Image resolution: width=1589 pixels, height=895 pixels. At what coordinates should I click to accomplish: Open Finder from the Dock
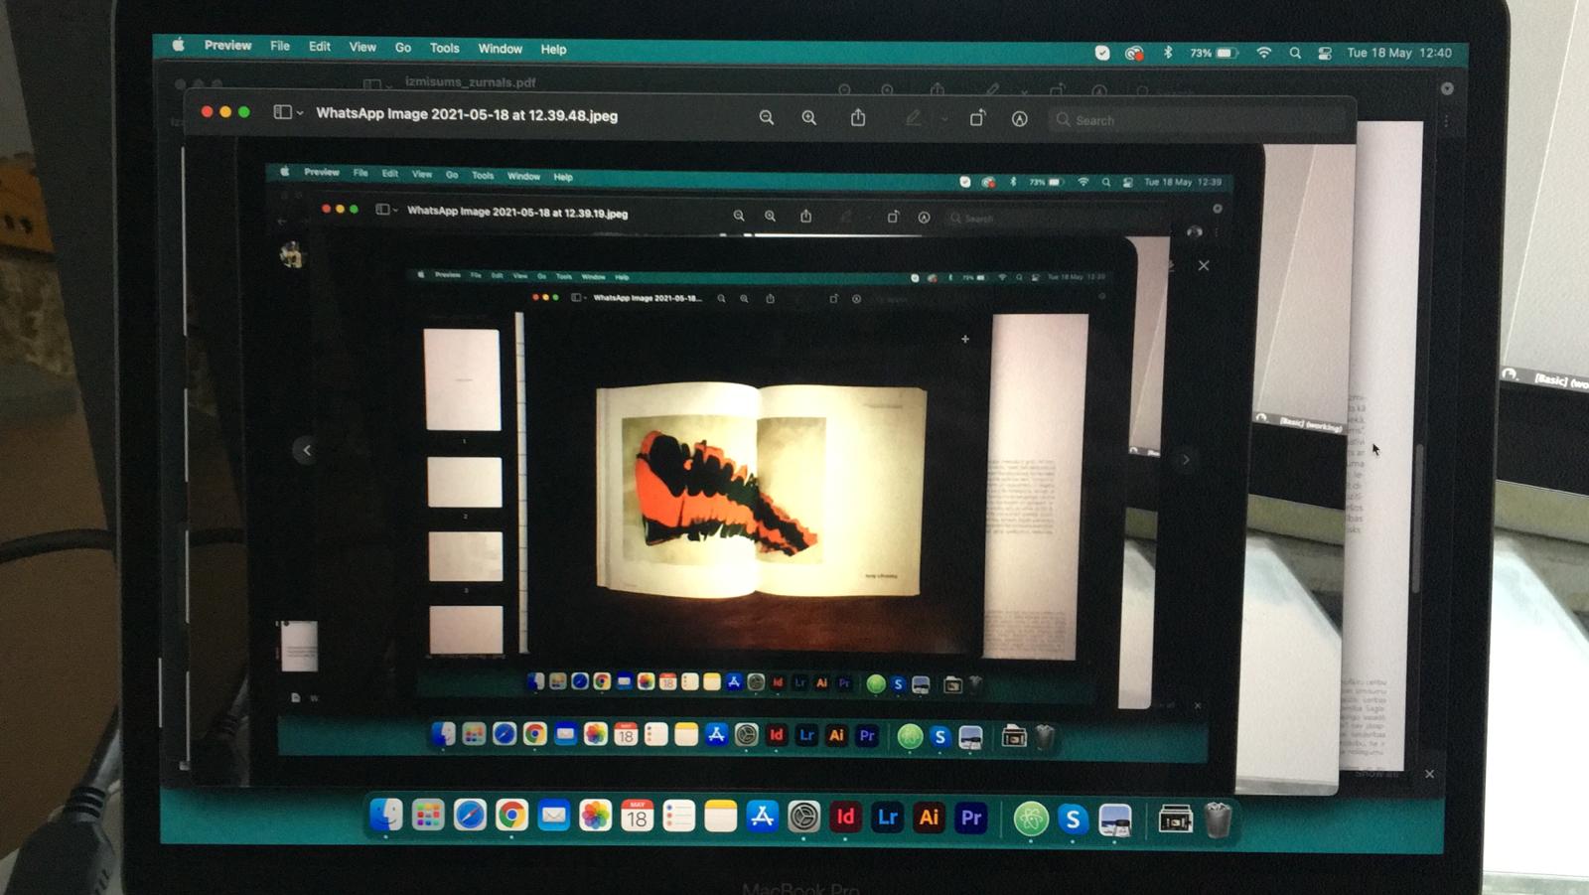(386, 815)
